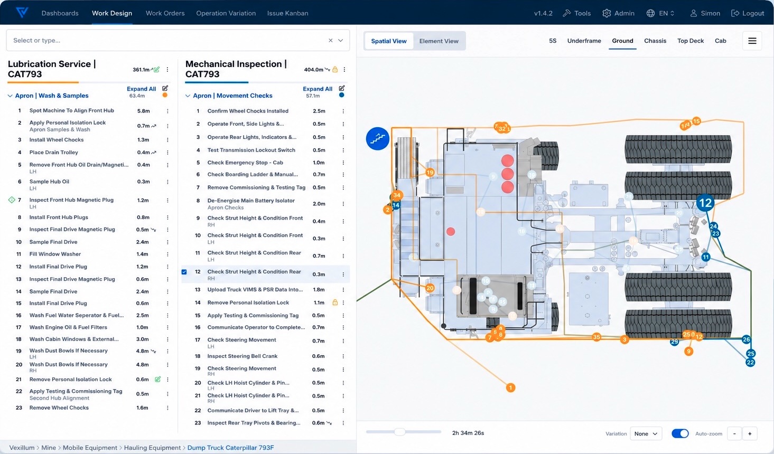774x454 pixels.
Task: Click the timeline slider handle
Action: coord(400,432)
